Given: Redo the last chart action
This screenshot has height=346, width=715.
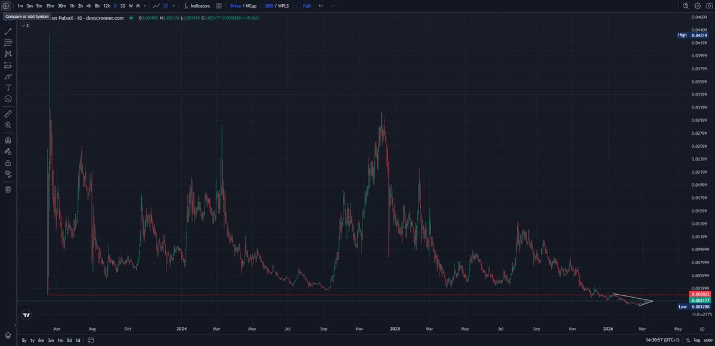Looking at the screenshot, I should coord(333,6).
